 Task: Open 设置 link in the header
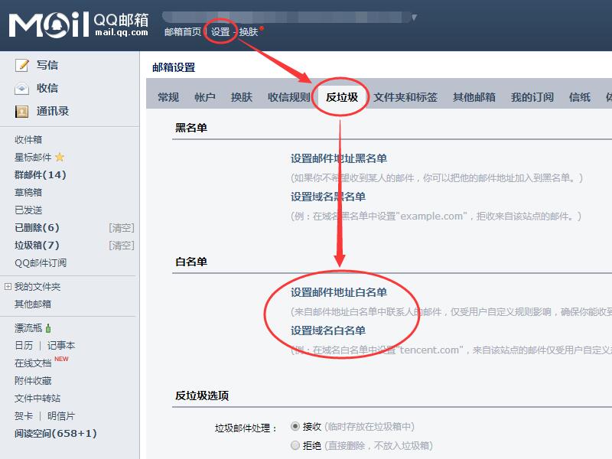tap(220, 31)
